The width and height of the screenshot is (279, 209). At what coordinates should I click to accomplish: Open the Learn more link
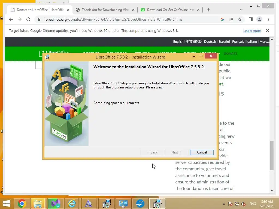click(252, 30)
